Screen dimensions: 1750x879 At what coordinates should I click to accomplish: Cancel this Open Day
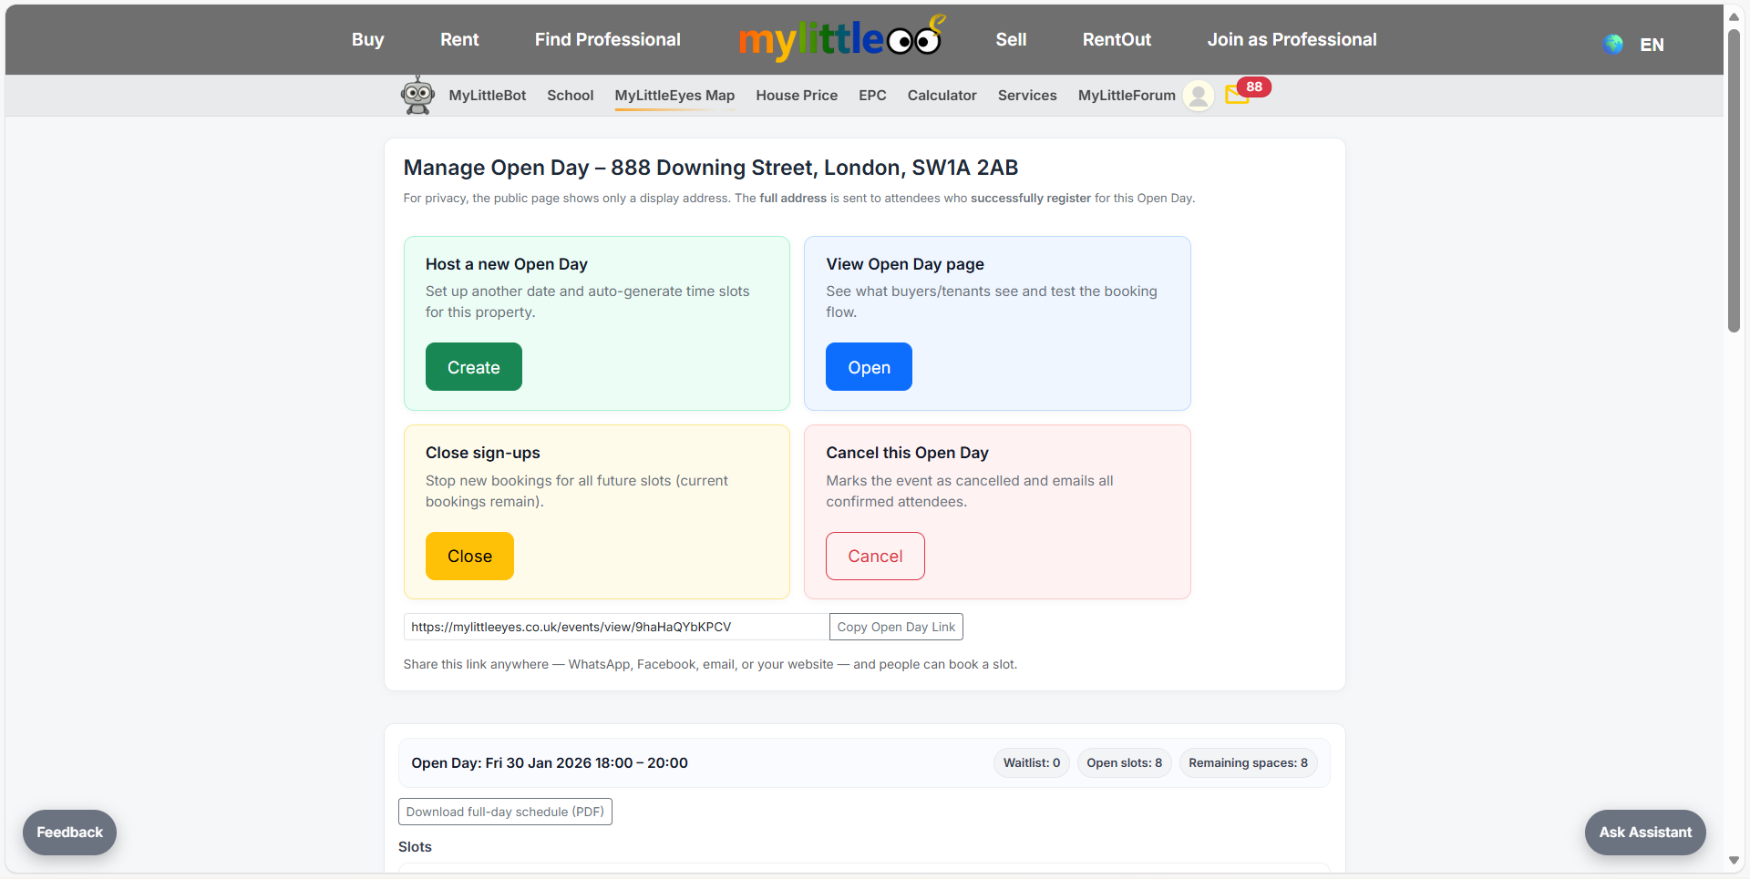(x=875, y=556)
